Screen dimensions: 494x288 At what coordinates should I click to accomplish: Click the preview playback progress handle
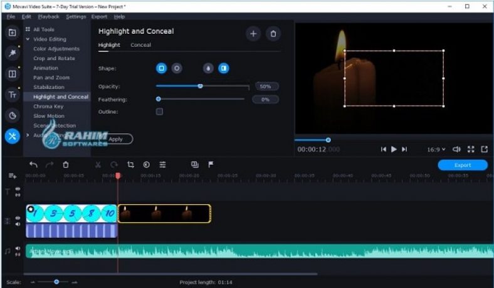pos(328,140)
